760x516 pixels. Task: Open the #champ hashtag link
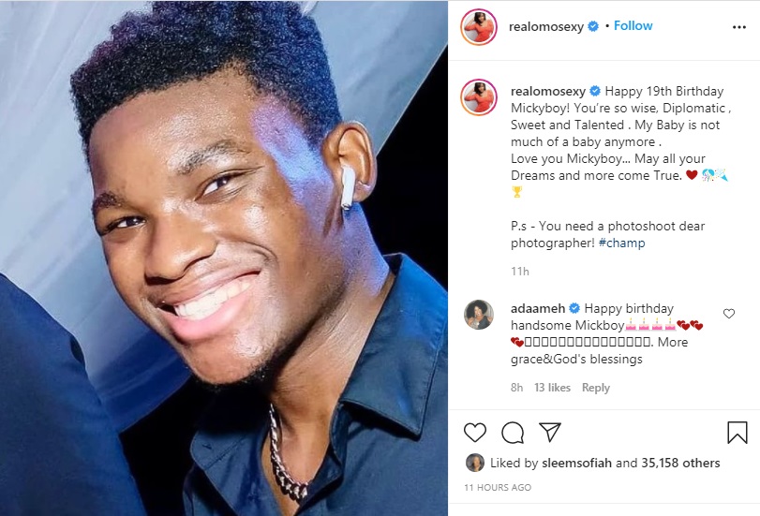tap(621, 243)
